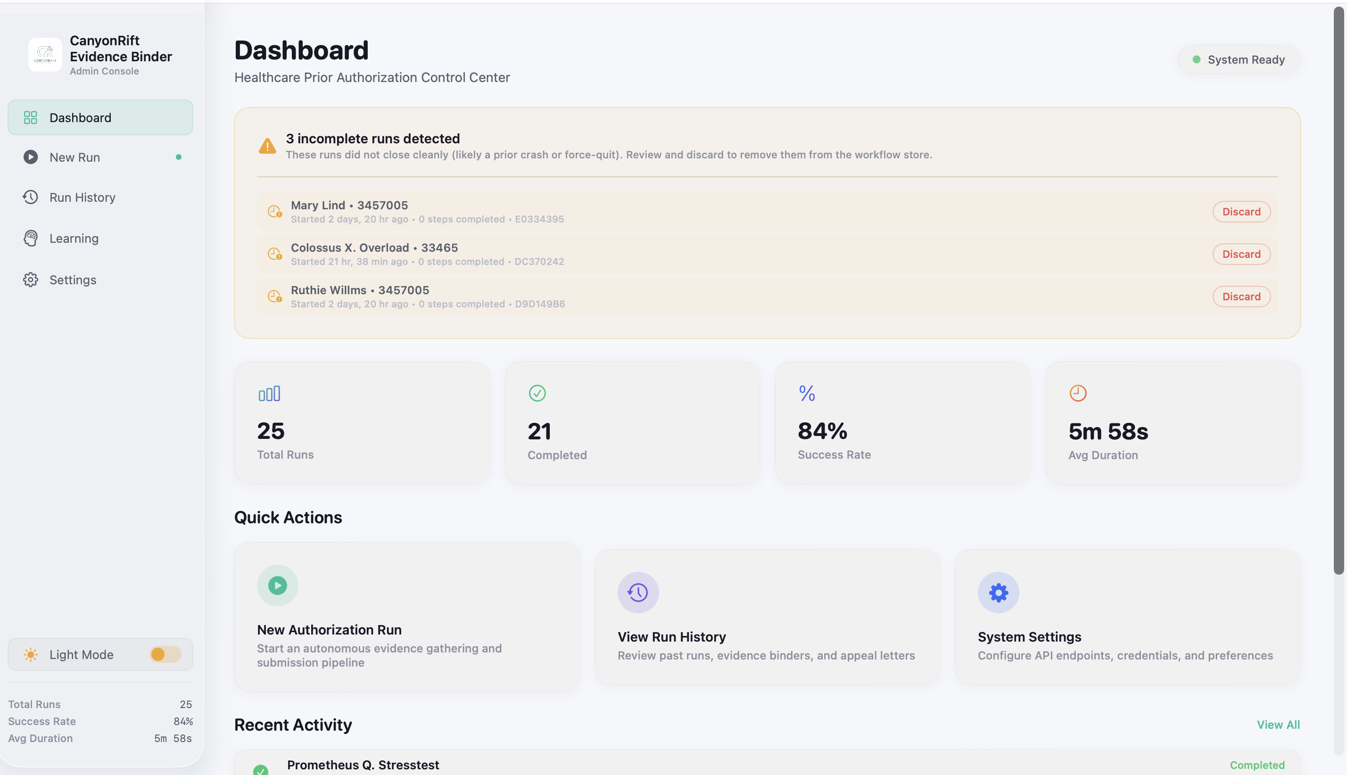This screenshot has width=1347, height=775.
Task: Click the 'Ruthie Willms • 3457005' run title
Action: (360, 290)
